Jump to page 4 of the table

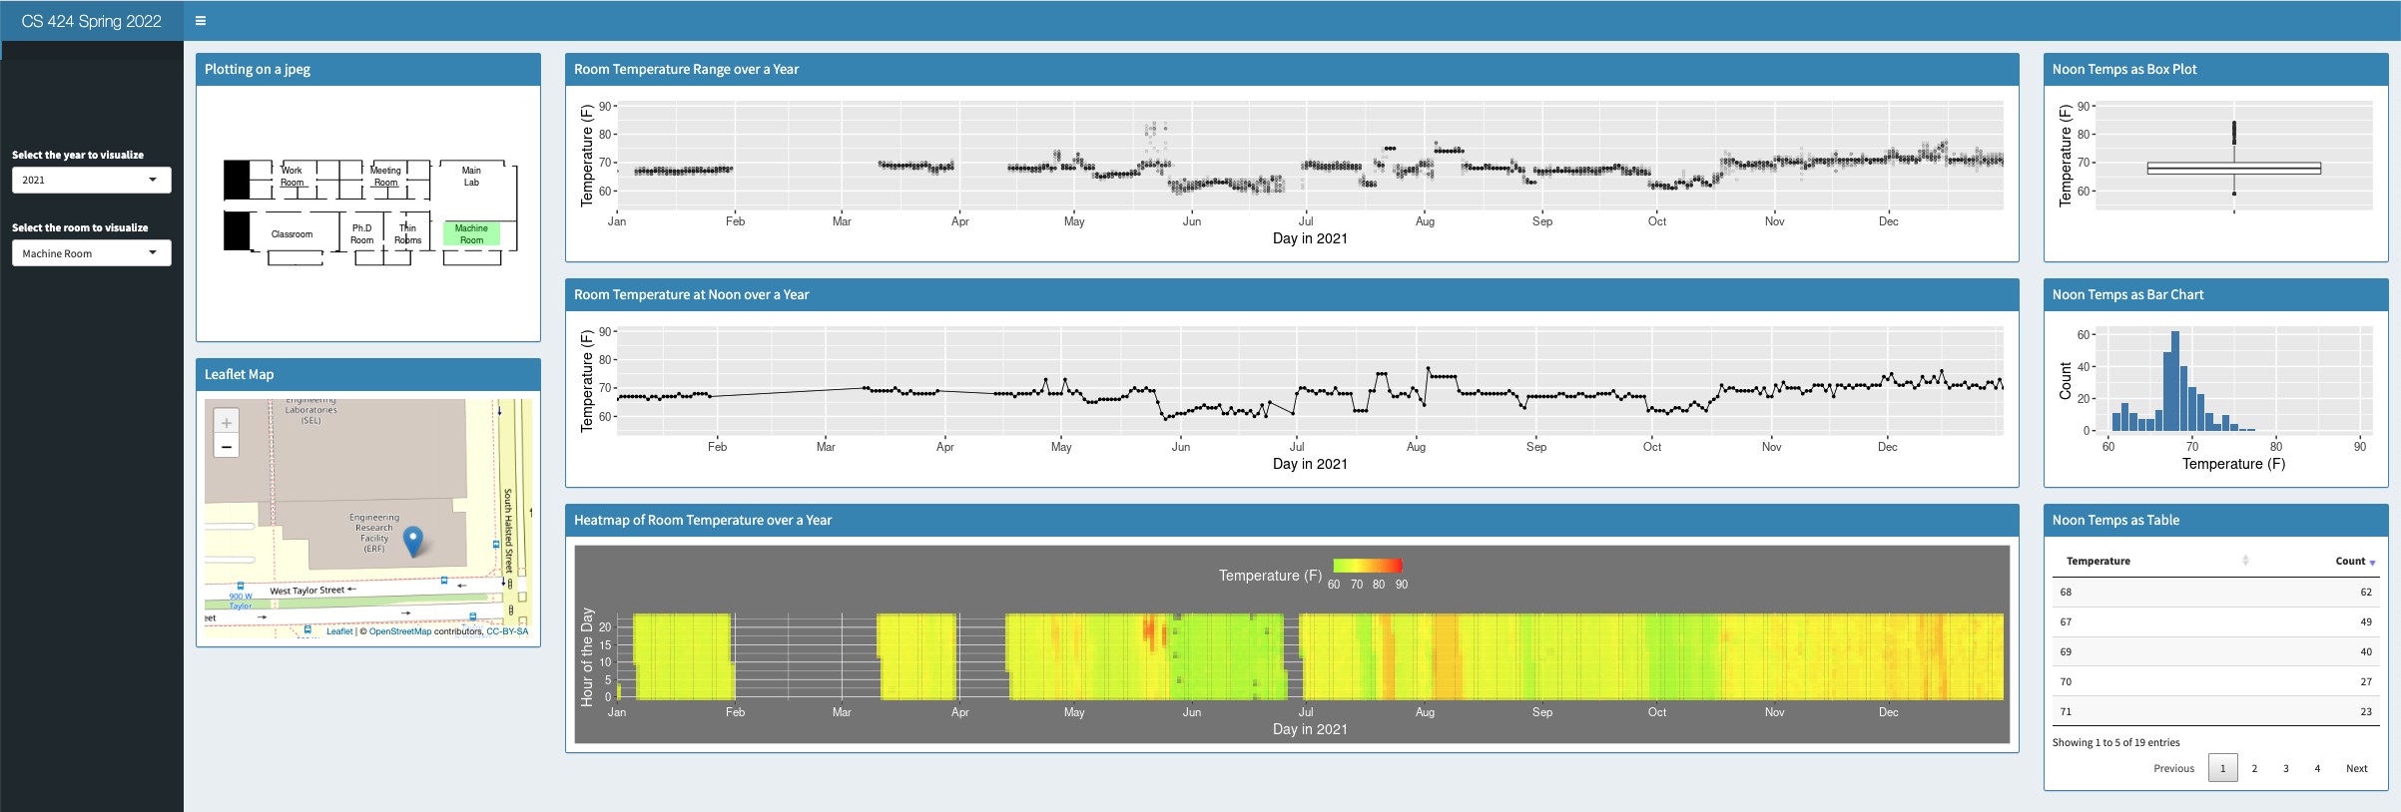pos(2317,768)
